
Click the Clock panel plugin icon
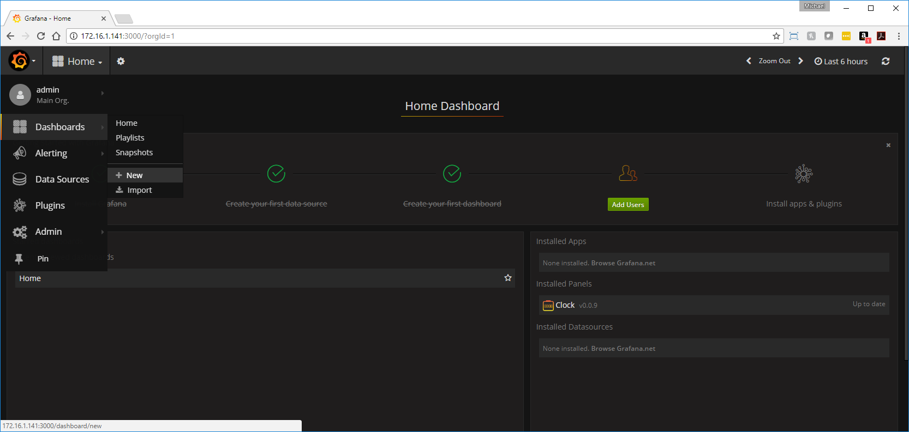click(548, 306)
